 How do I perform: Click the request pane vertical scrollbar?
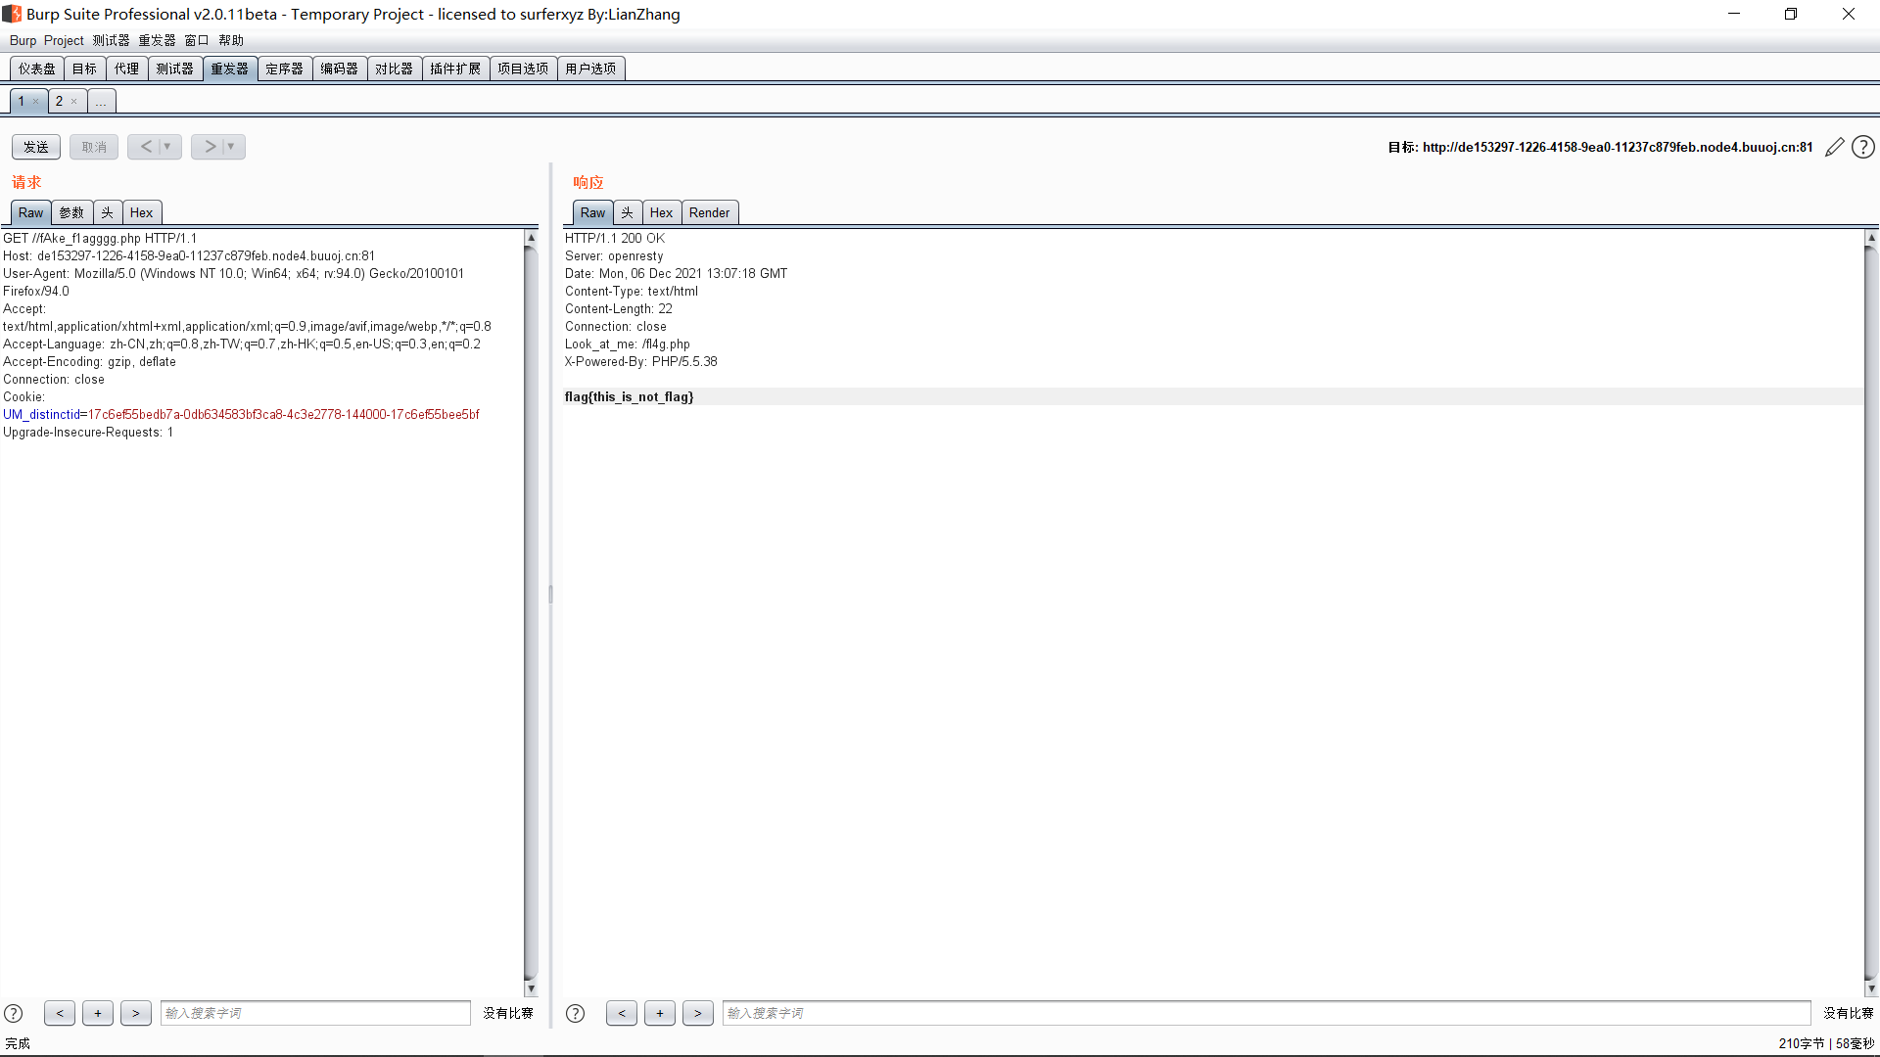coord(531,607)
